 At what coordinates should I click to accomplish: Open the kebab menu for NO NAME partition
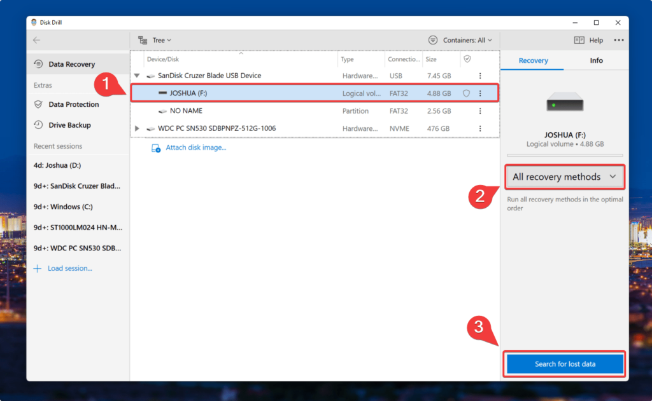click(x=481, y=111)
